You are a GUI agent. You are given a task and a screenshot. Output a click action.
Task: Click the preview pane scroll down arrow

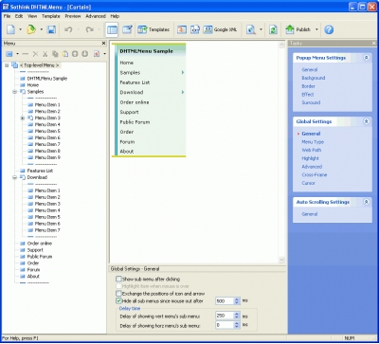click(x=282, y=260)
